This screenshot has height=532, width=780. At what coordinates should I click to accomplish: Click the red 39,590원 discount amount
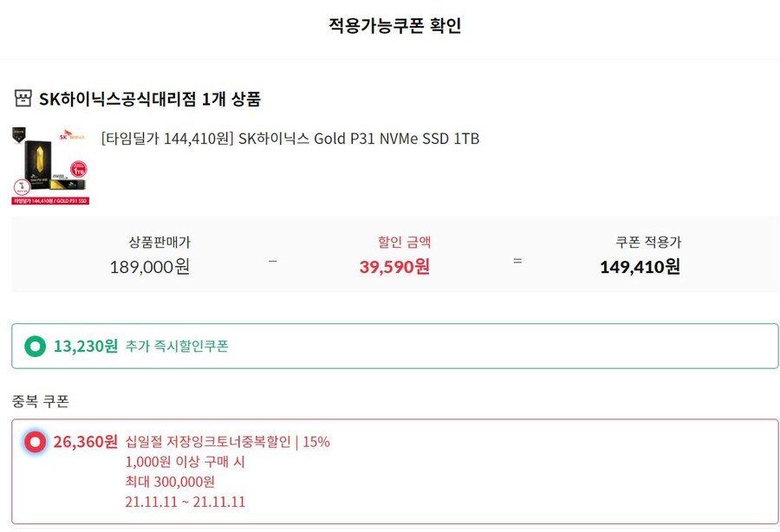click(x=394, y=267)
